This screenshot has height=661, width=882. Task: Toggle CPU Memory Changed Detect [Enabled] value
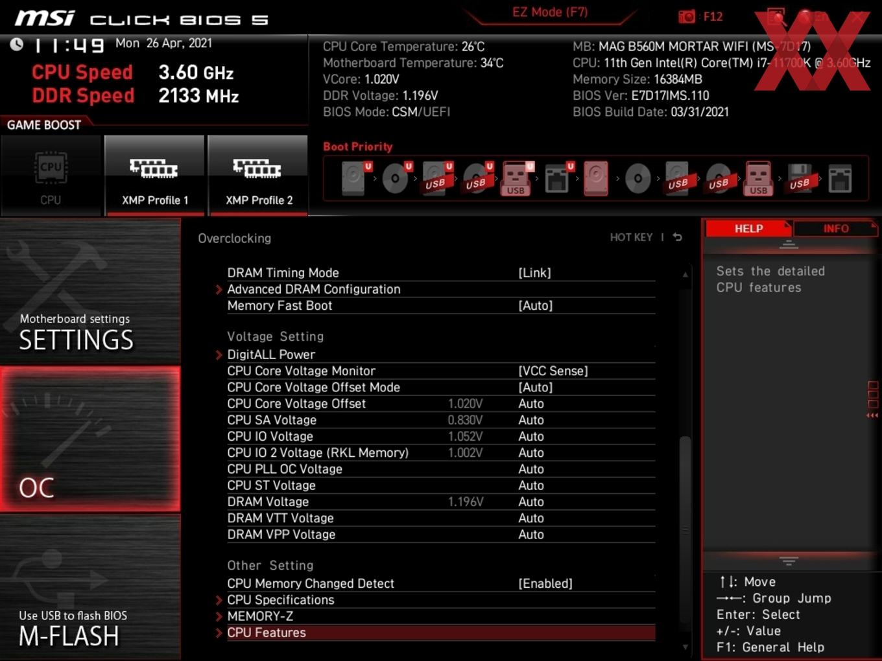(545, 583)
